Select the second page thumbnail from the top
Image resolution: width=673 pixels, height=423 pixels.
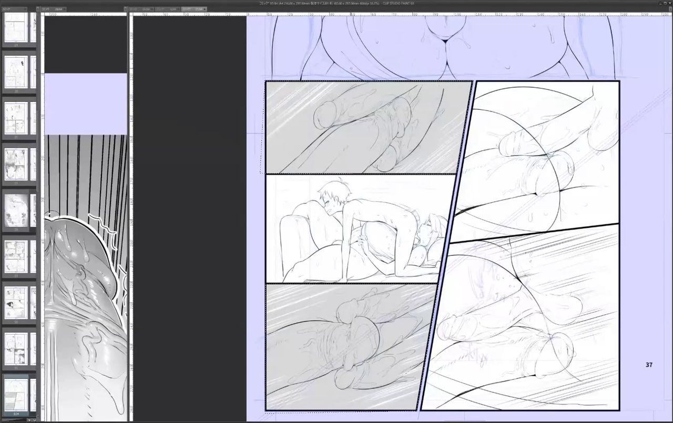(15, 72)
